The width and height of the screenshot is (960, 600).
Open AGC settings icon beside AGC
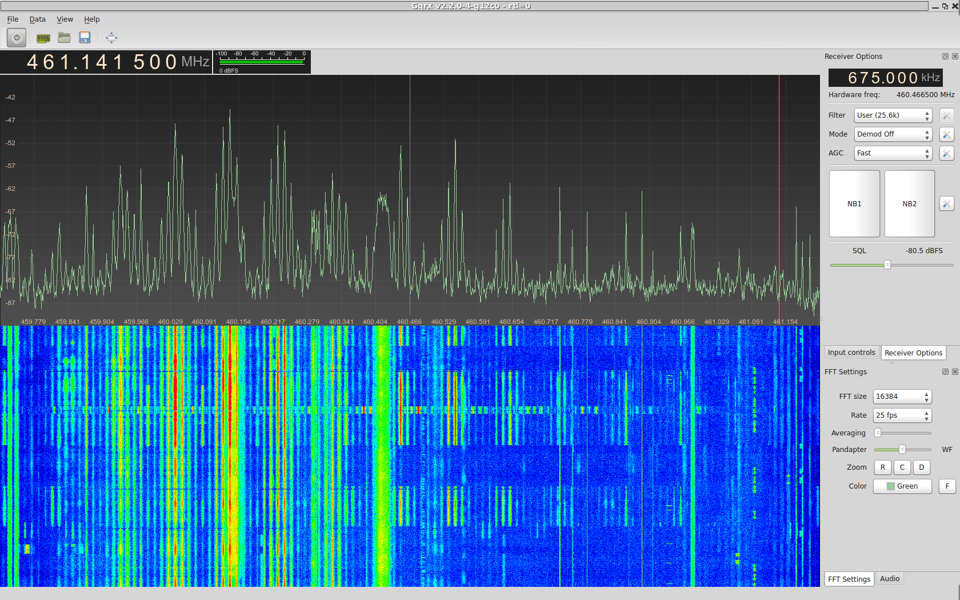click(x=946, y=153)
